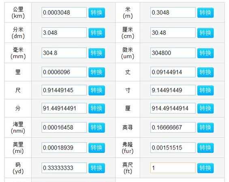Focus the 分 input showing 91.44914491
This screenshot has height=182, width=229.
(x=64, y=108)
